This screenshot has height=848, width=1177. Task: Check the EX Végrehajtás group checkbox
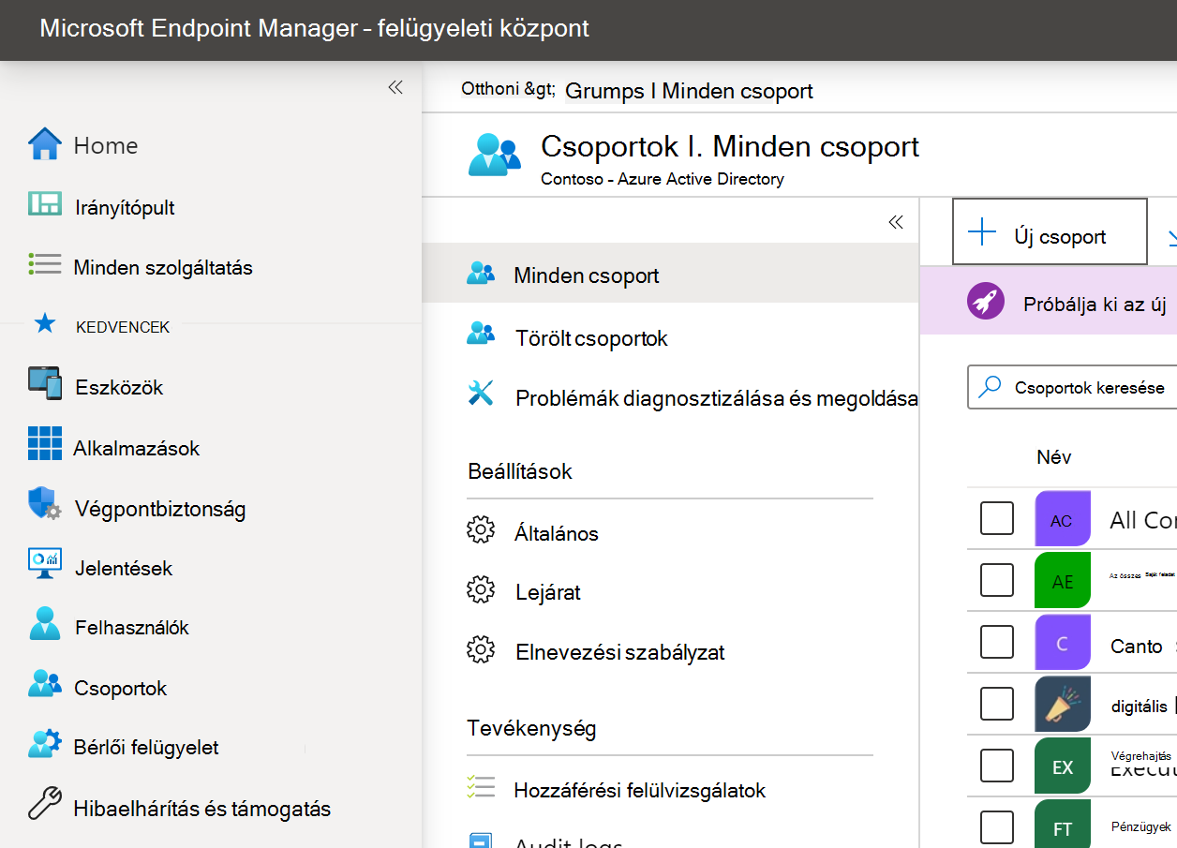997,765
